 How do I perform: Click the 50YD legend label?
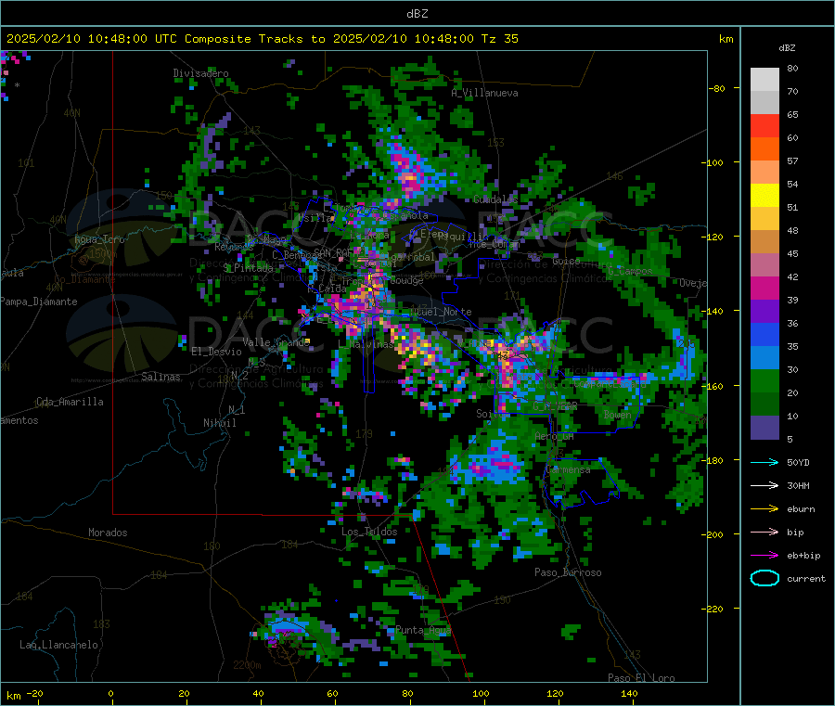coord(798,462)
